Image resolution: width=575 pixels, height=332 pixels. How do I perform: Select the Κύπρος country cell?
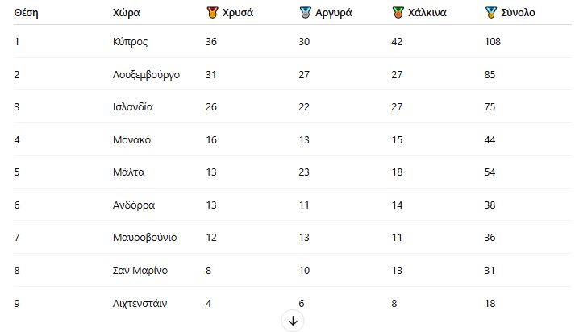[130, 42]
